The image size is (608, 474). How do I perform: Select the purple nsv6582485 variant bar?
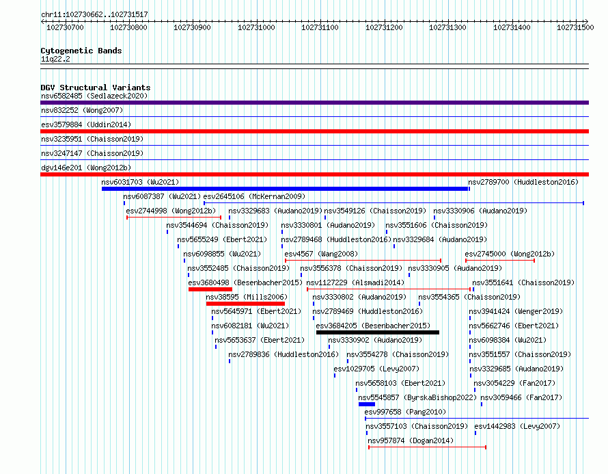coord(314,103)
